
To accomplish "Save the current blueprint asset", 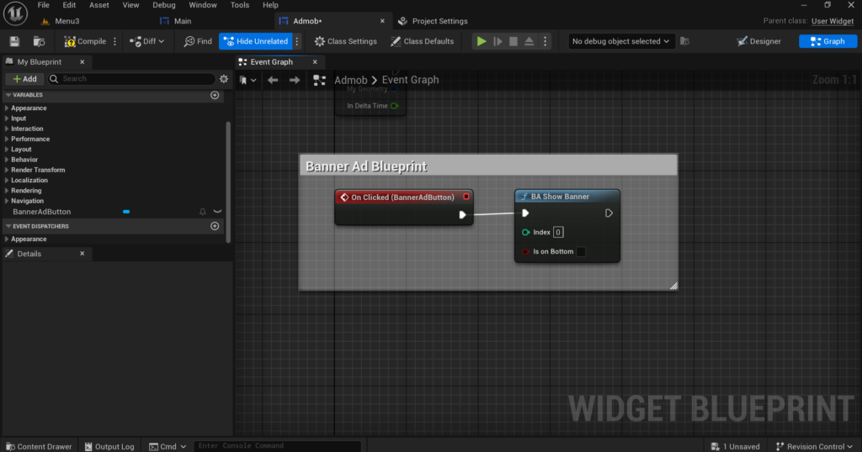I will pyautogui.click(x=15, y=41).
